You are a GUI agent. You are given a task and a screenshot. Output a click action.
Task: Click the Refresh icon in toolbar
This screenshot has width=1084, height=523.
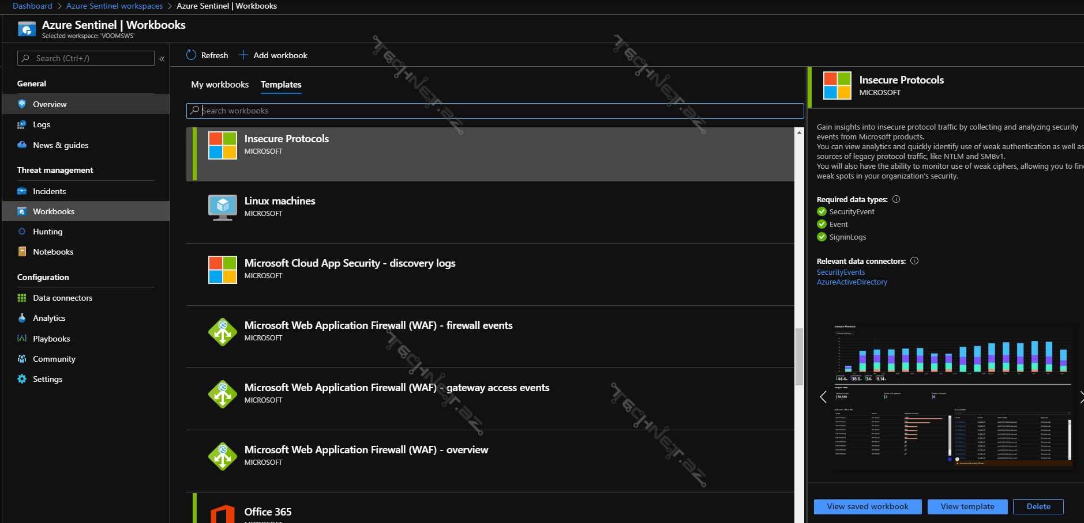pos(192,55)
